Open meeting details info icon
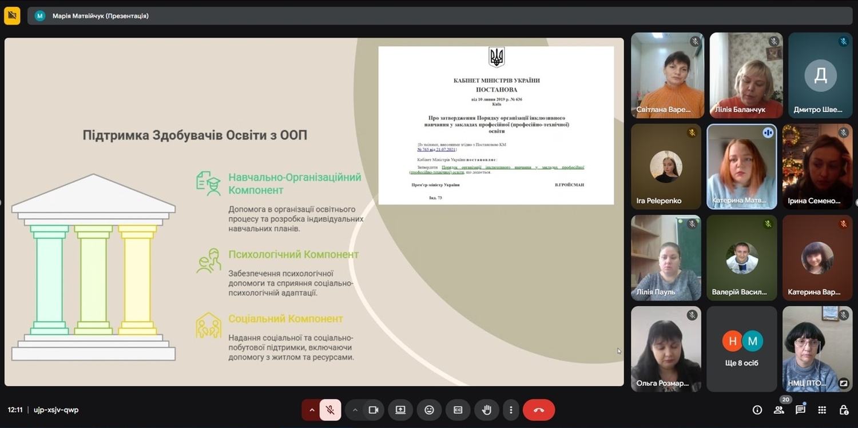858x428 pixels. click(757, 410)
